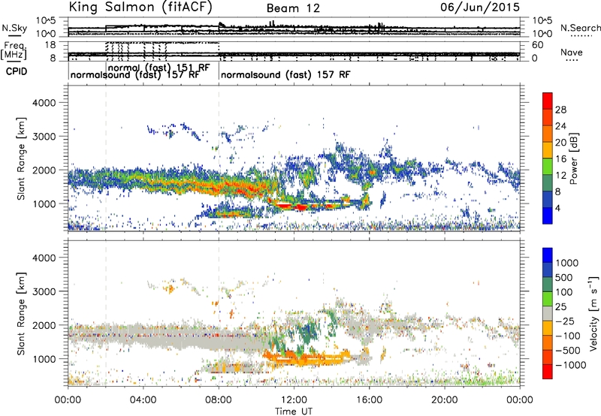601x416 pixels.
Task: Click the date '06/Jun/2015'
Action: [x=480, y=7]
